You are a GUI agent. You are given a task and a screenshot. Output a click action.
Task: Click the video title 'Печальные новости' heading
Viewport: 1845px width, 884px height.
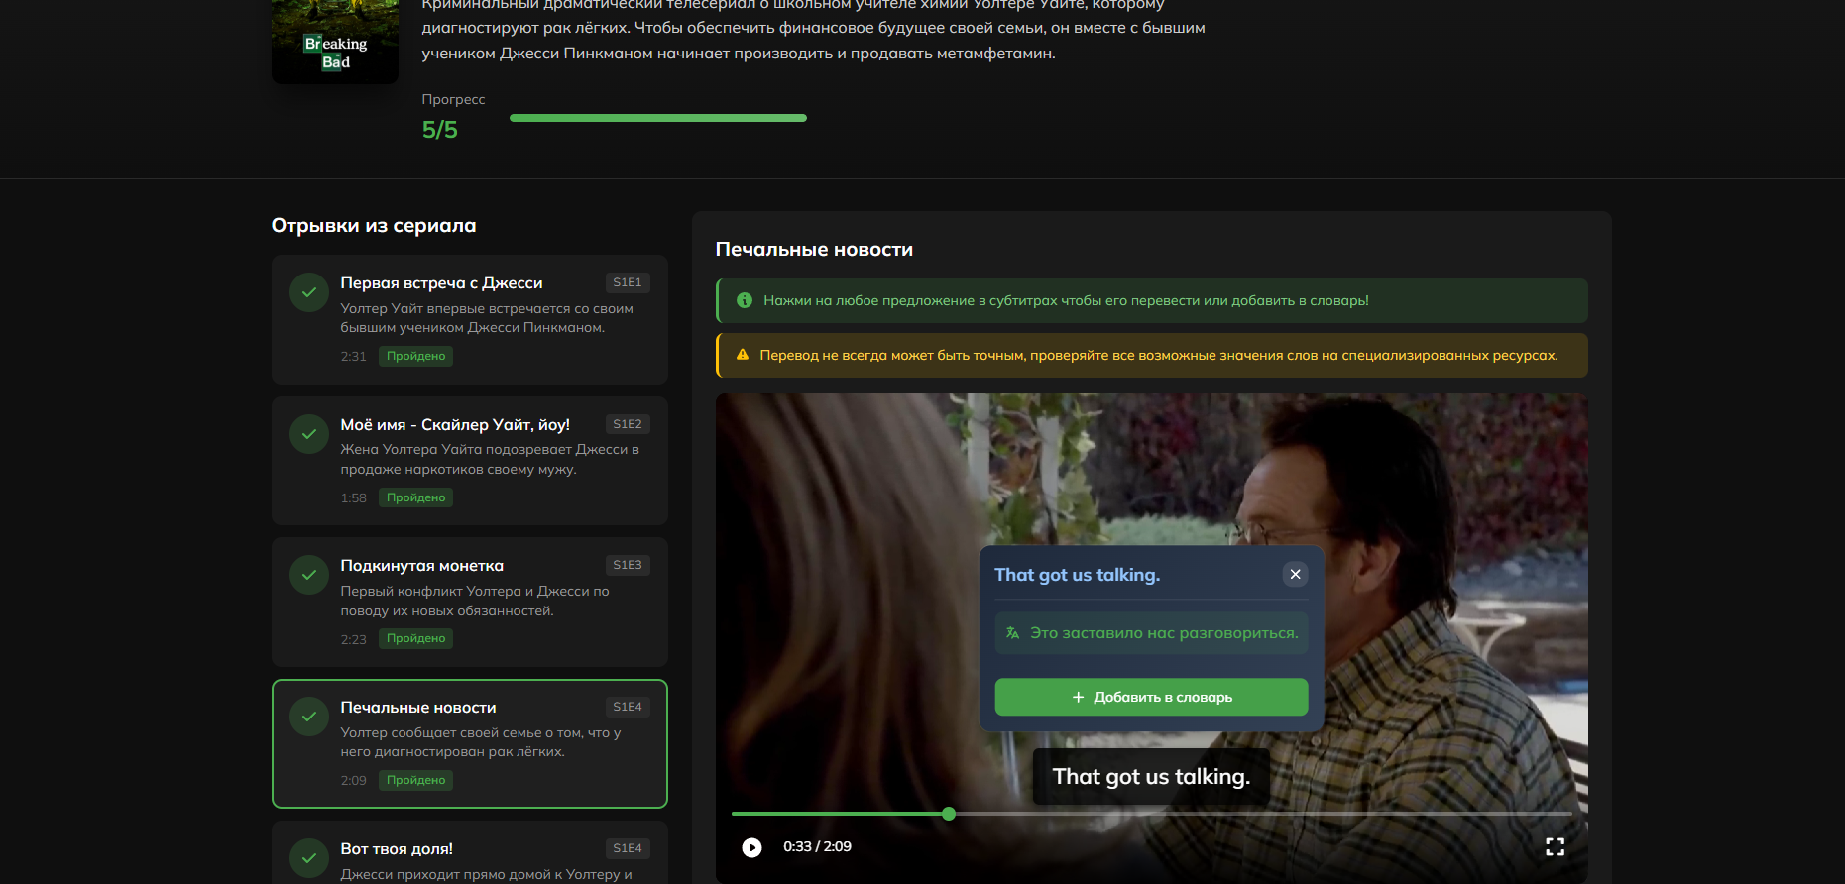click(814, 250)
